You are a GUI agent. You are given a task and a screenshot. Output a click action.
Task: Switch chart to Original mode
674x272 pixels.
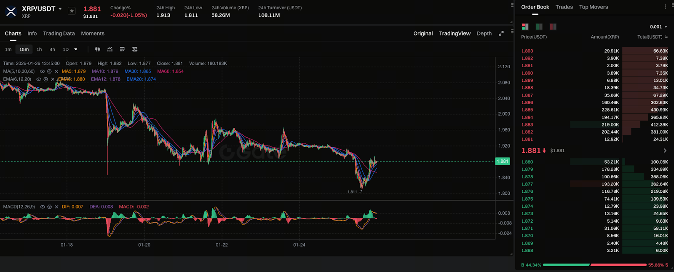coord(423,33)
